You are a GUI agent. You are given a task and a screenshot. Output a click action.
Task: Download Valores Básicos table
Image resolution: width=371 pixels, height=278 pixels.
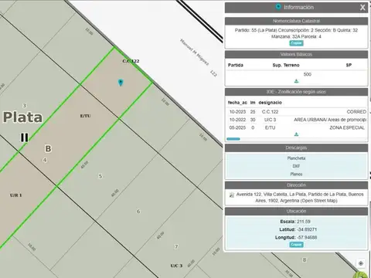coord(296,81)
